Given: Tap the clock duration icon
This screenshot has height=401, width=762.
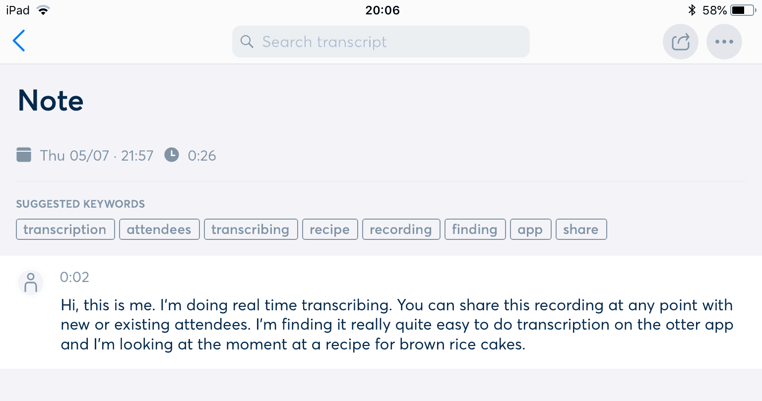Looking at the screenshot, I should [x=172, y=155].
